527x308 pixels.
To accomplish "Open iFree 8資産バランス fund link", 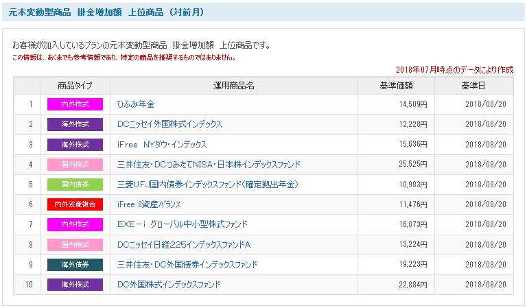I will (x=149, y=204).
